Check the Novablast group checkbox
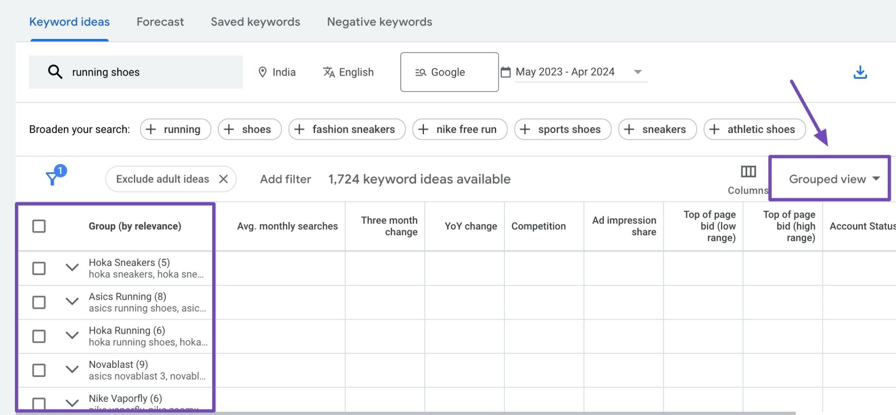 coord(39,370)
